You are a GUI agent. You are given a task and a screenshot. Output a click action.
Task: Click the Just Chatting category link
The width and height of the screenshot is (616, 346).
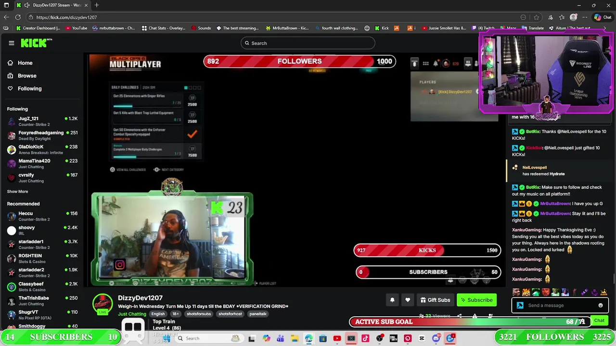pos(132,314)
